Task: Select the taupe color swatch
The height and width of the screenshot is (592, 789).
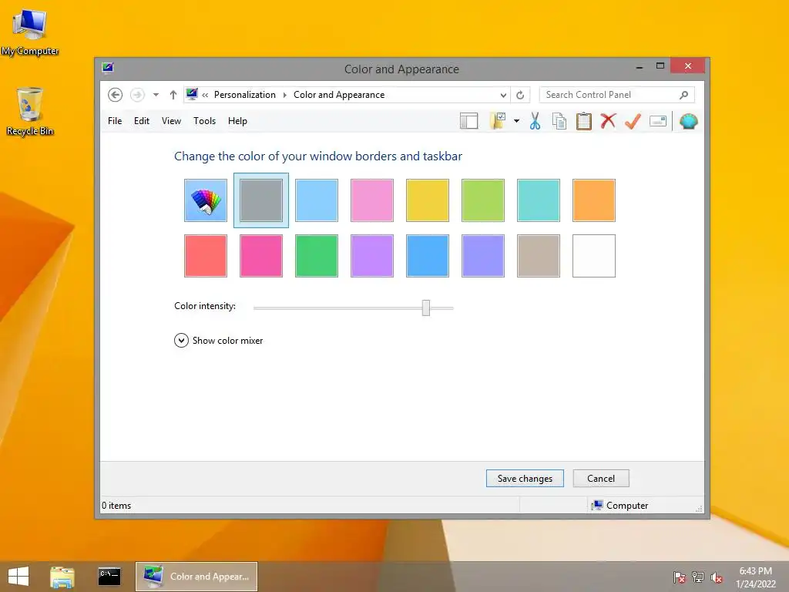Action: click(x=539, y=256)
